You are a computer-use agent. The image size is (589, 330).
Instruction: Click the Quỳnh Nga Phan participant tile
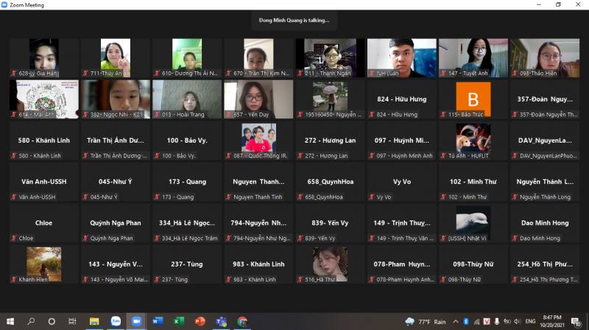tap(116, 223)
